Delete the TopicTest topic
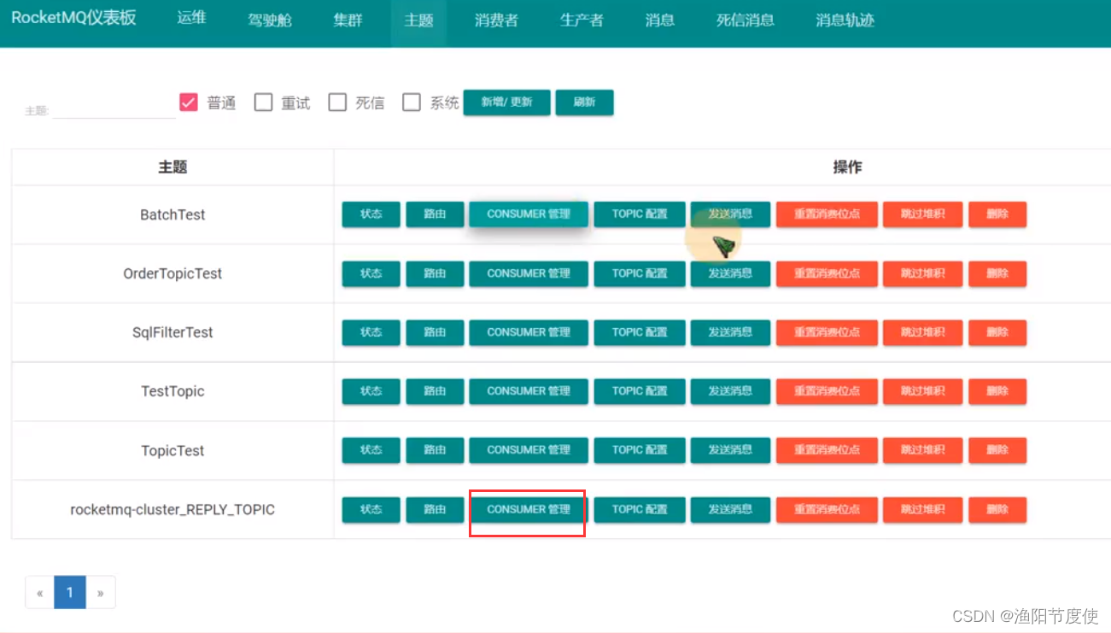 (x=997, y=450)
